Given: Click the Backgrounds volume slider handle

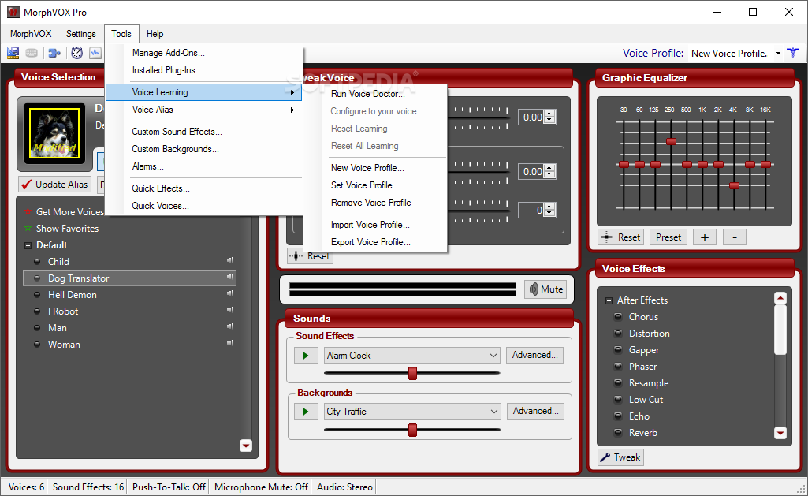Looking at the screenshot, I should [x=412, y=430].
